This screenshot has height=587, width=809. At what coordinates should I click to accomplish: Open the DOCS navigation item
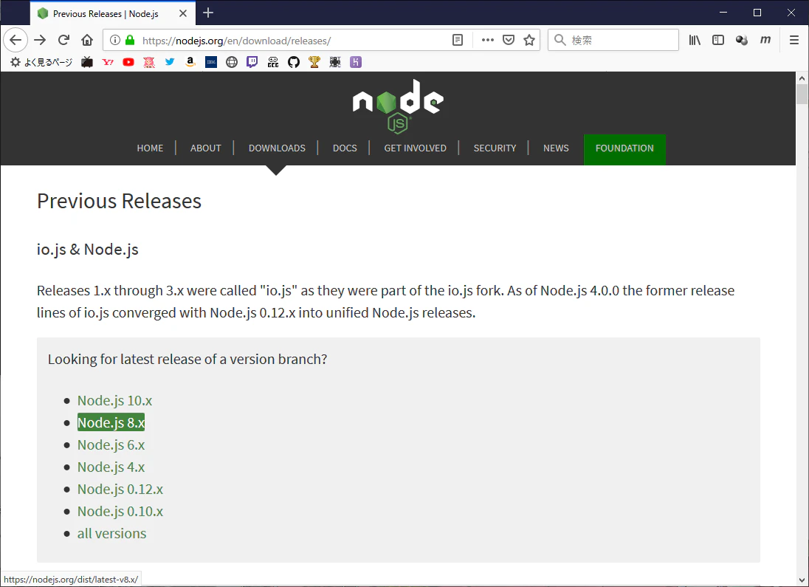(x=345, y=148)
